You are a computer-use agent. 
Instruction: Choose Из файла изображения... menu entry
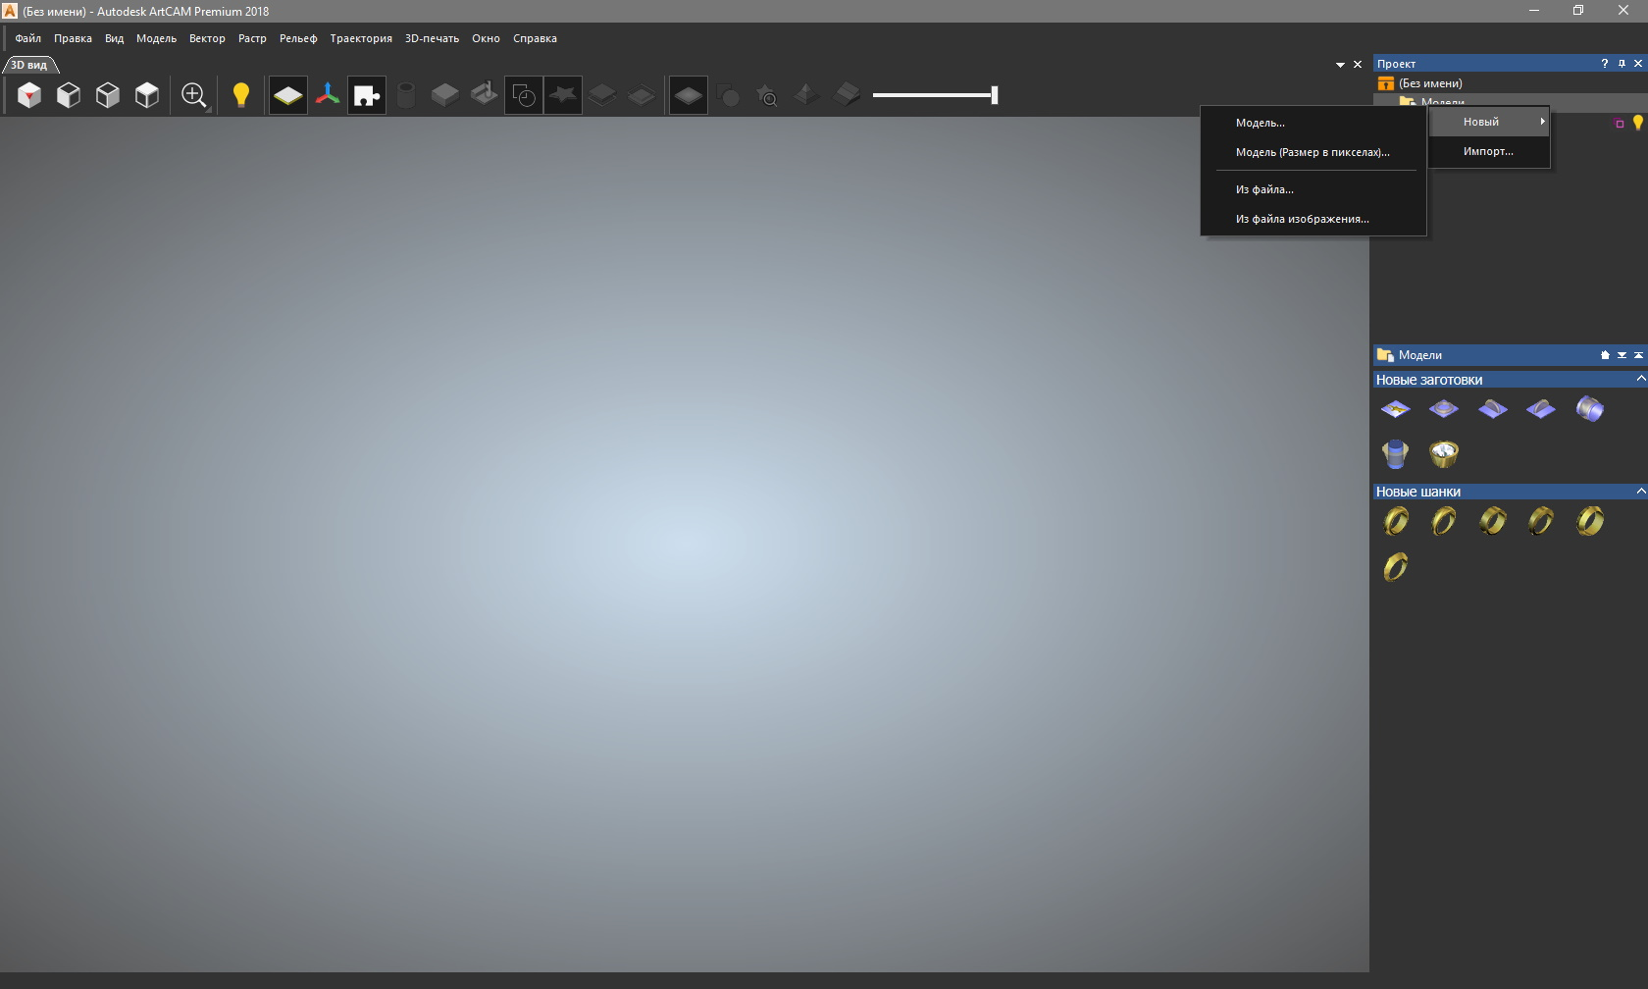pyautogui.click(x=1302, y=219)
